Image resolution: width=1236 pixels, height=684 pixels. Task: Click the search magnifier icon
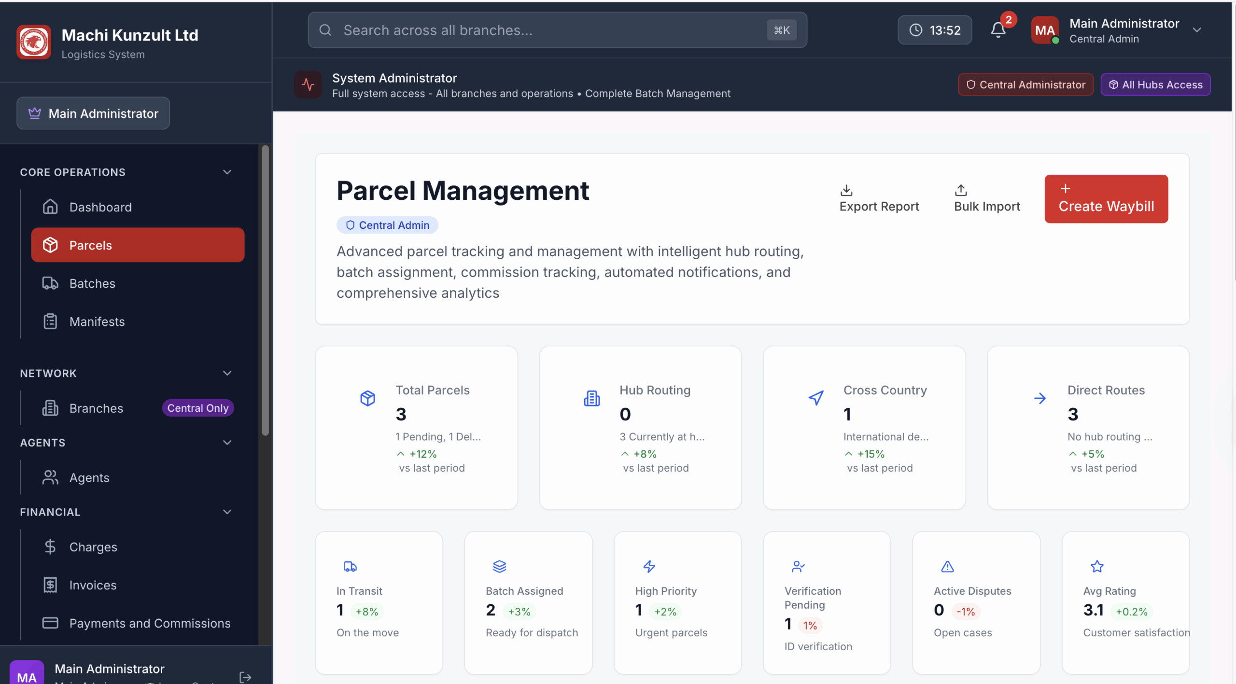pyautogui.click(x=325, y=29)
